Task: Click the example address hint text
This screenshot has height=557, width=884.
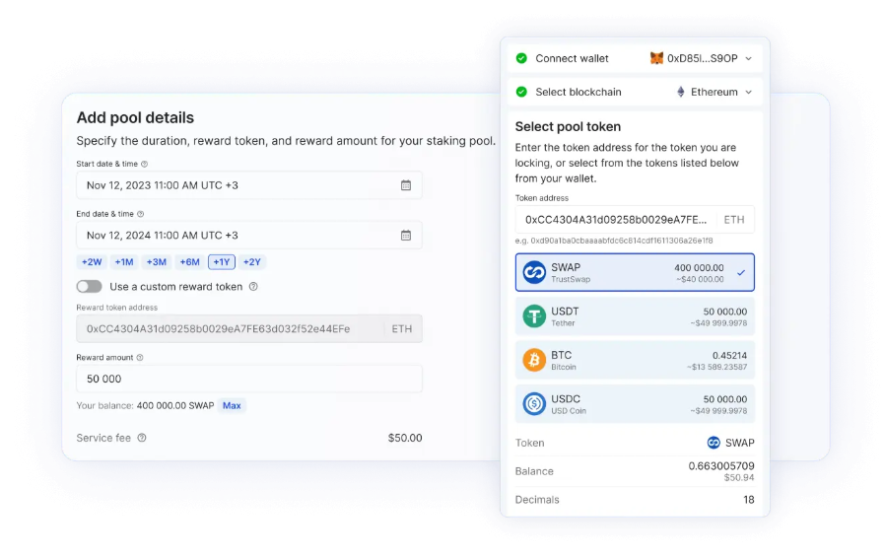Action: (614, 241)
